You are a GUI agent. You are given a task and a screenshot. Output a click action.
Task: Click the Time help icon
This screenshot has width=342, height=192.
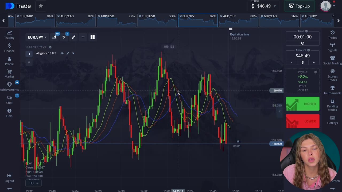pyautogui.click(x=306, y=31)
